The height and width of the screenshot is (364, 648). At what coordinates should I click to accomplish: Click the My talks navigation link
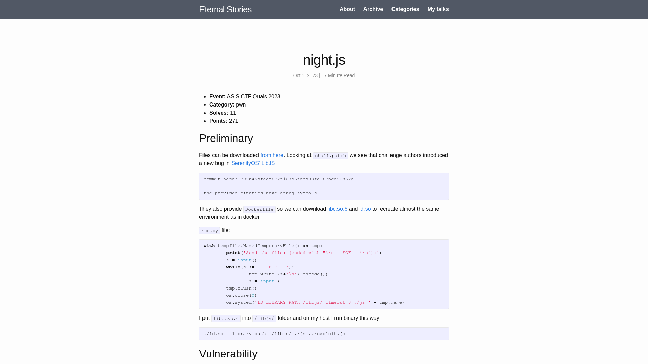pyautogui.click(x=438, y=9)
